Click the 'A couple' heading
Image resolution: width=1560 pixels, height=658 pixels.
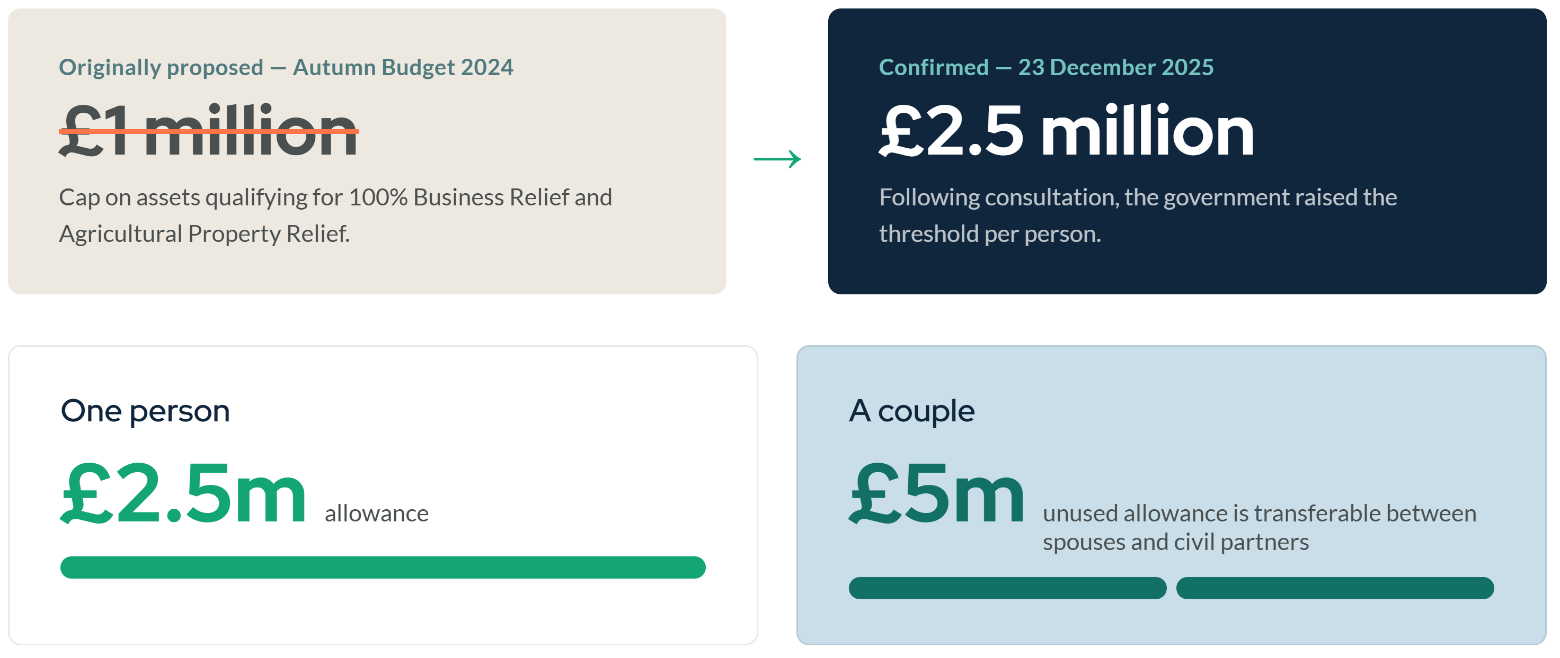911,411
